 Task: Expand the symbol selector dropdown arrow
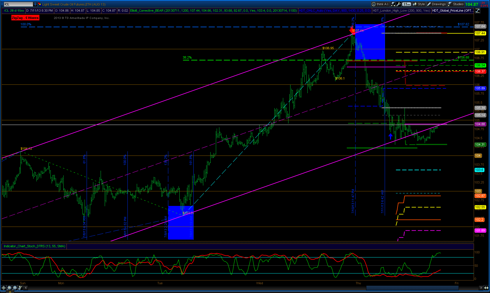[35, 4]
